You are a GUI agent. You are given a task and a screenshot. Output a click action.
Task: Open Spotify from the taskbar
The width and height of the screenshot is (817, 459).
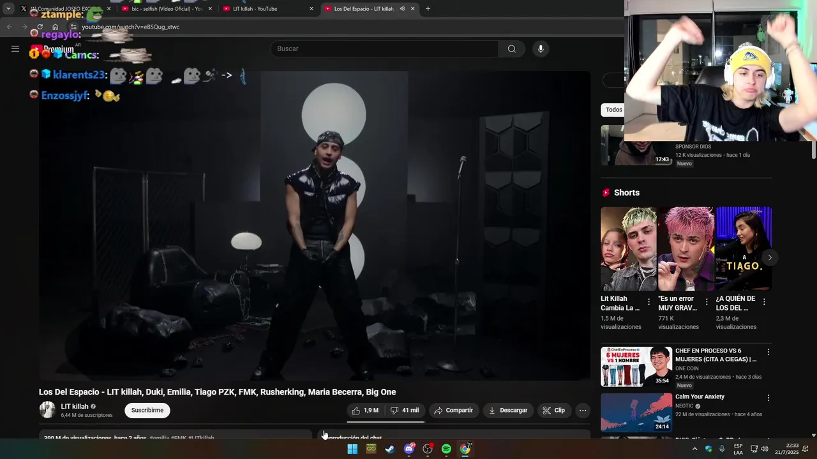[446, 449]
